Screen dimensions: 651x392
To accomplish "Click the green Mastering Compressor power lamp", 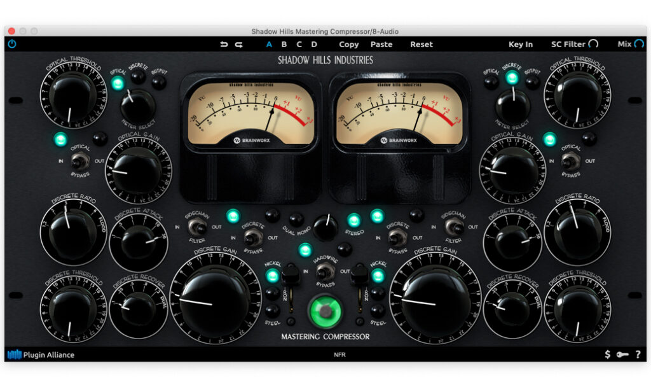I will (325, 311).
